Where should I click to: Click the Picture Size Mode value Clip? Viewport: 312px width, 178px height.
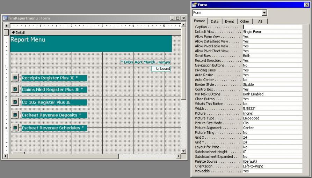[x=273, y=123]
